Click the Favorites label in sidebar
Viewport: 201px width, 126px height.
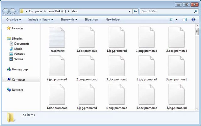[18, 28]
